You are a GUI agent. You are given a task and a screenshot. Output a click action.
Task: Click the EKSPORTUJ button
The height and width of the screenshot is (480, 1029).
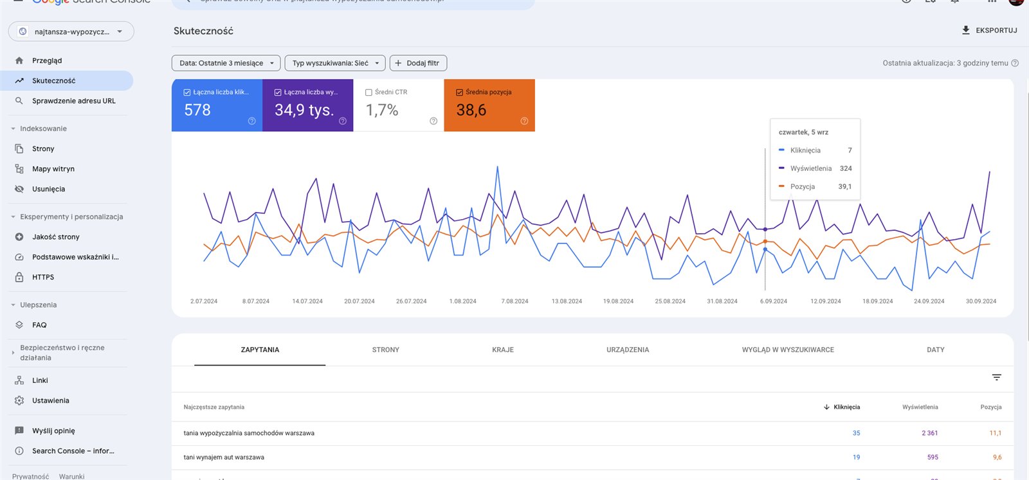point(989,30)
